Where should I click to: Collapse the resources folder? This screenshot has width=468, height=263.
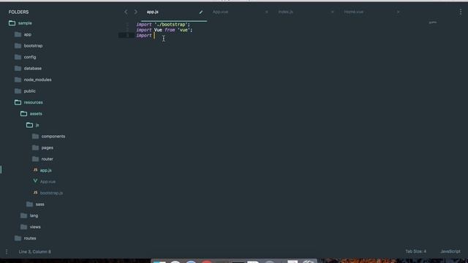pyautogui.click(x=33, y=102)
